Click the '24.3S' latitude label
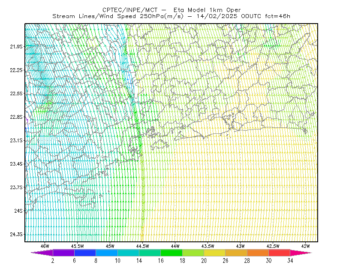 (16, 235)
